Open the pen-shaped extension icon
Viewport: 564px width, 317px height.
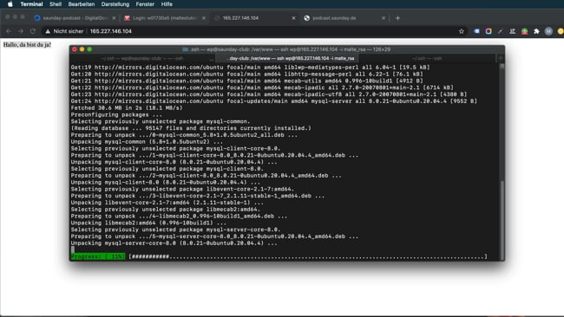tap(501, 31)
